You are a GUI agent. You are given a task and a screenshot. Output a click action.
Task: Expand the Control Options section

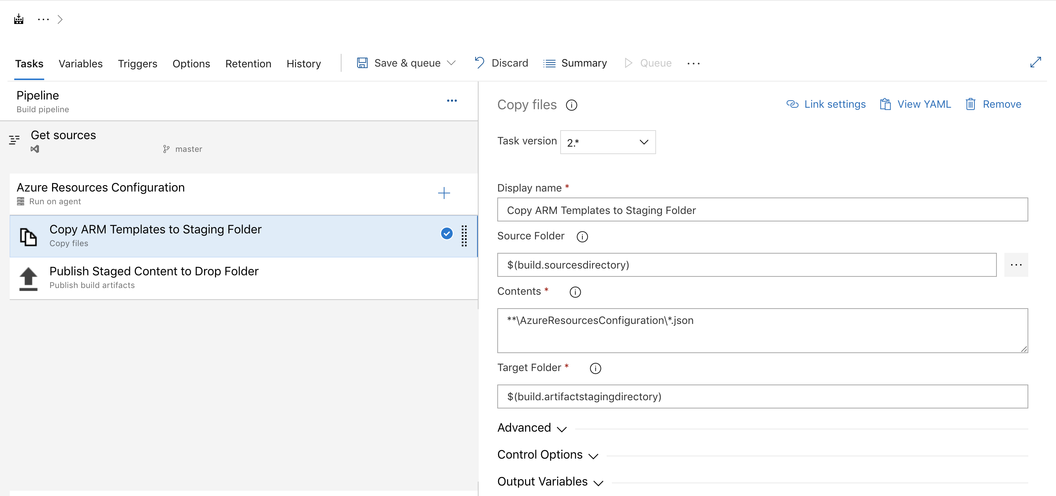click(x=548, y=454)
